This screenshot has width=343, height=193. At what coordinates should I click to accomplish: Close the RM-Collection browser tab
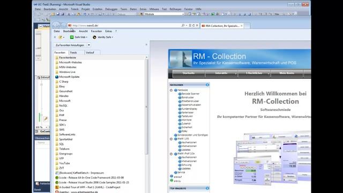pyautogui.click(x=242, y=26)
